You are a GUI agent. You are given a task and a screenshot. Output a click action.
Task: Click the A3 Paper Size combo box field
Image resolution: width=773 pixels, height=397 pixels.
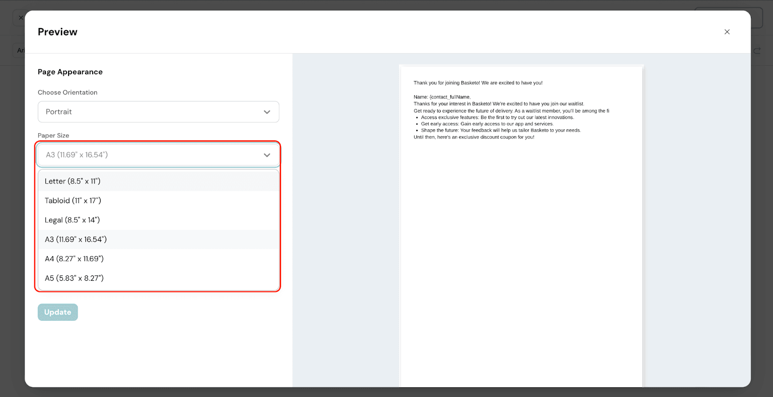click(150, 155)
